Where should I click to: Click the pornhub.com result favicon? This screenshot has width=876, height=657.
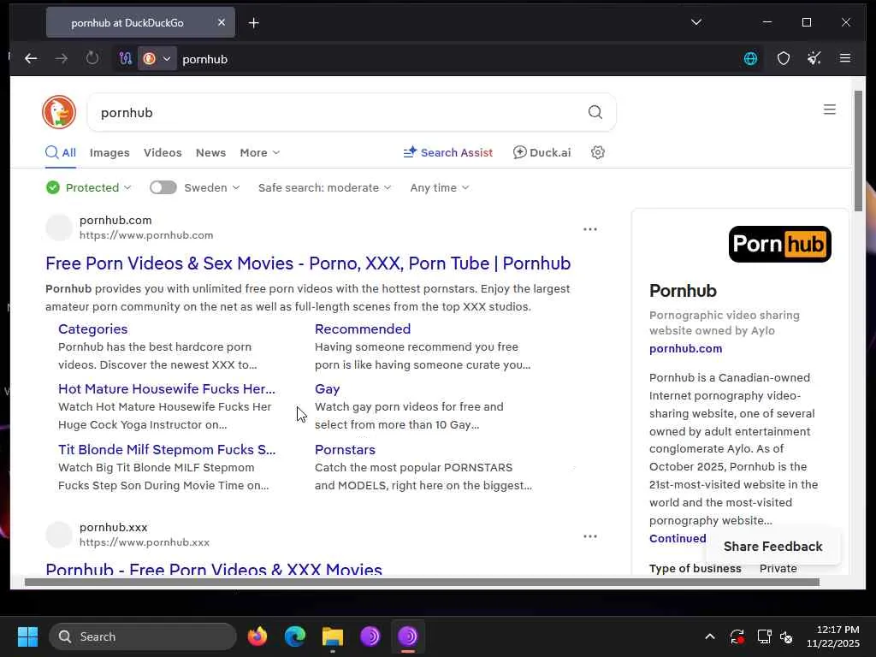[59, 228]
